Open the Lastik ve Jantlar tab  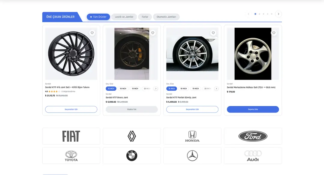coord(124,17)
